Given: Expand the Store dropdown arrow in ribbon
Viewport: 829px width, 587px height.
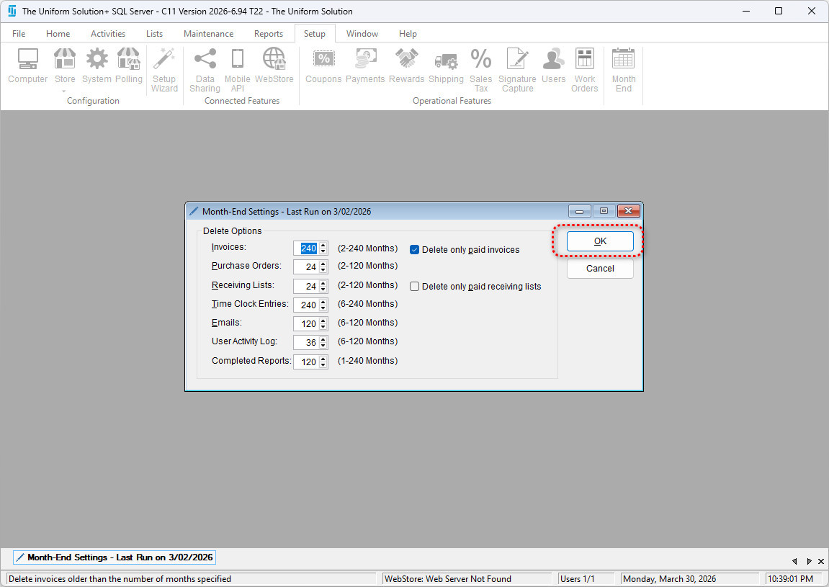Looking at the screenshot, I should tap(65, 91).
